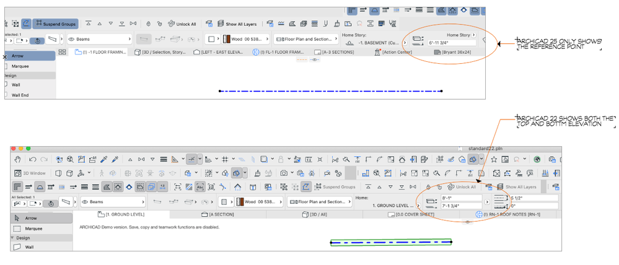The height and width of the screenshot is (265, 619).
Task: Click Show All Layers in Archicad 22 toolbar
Action: click(x=517, y=186)
